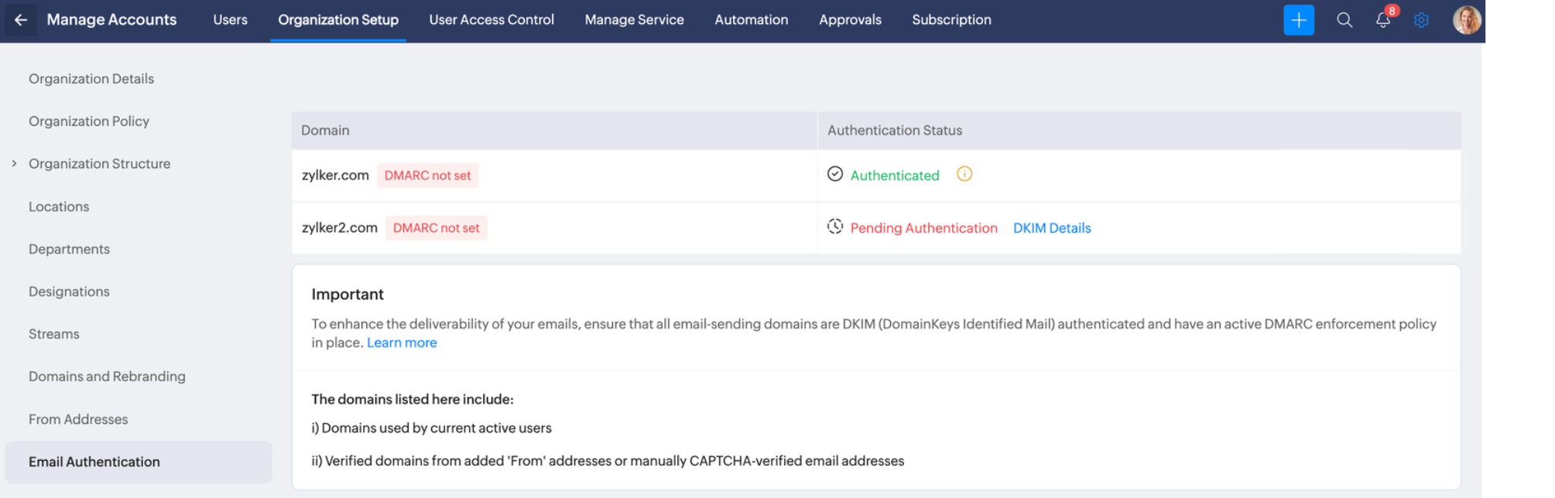The width and height of the screenshot is (1555, 498).
Task: Expand the Organization Structure chevron
Action: coord(14,164)
